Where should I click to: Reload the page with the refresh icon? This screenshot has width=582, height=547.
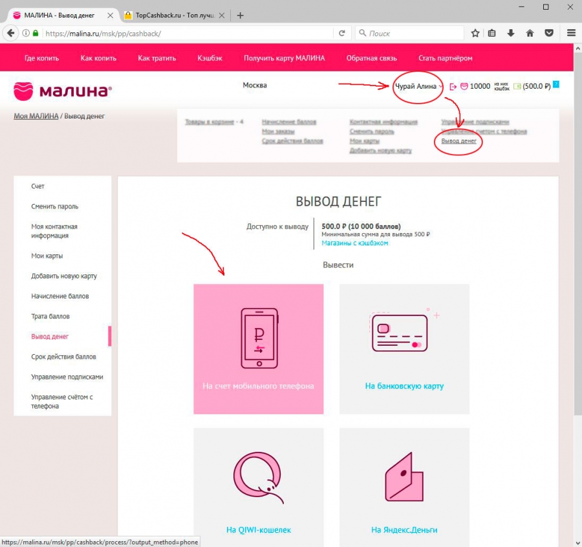pyautogui.click(x=342, y=34)
